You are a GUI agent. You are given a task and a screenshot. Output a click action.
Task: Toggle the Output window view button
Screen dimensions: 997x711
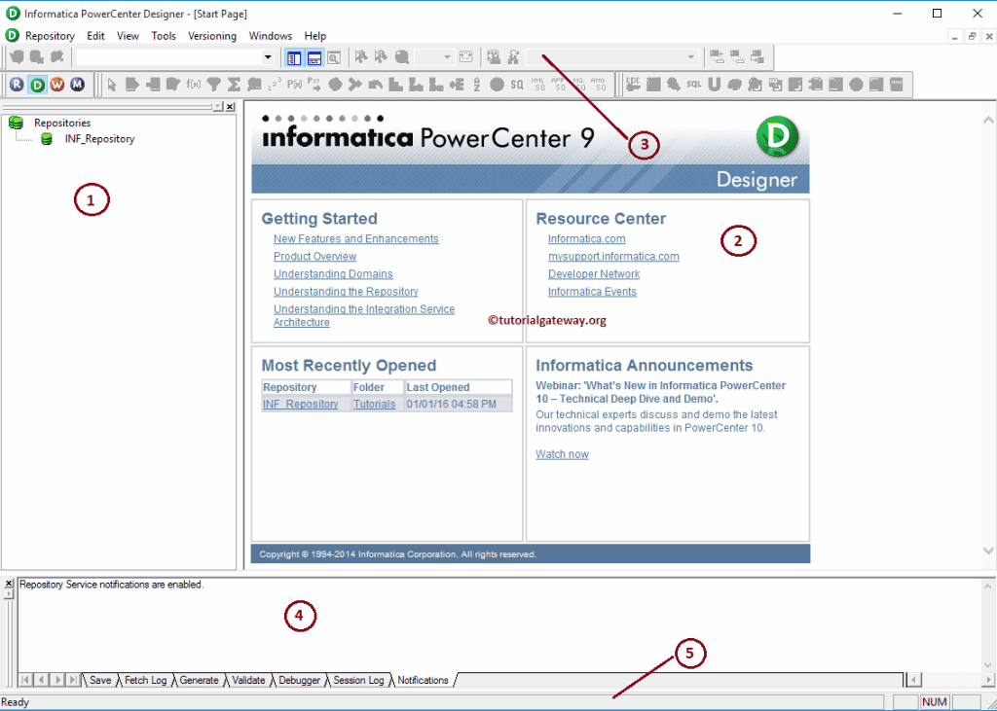pyautogui.click(x=314, y=58)
